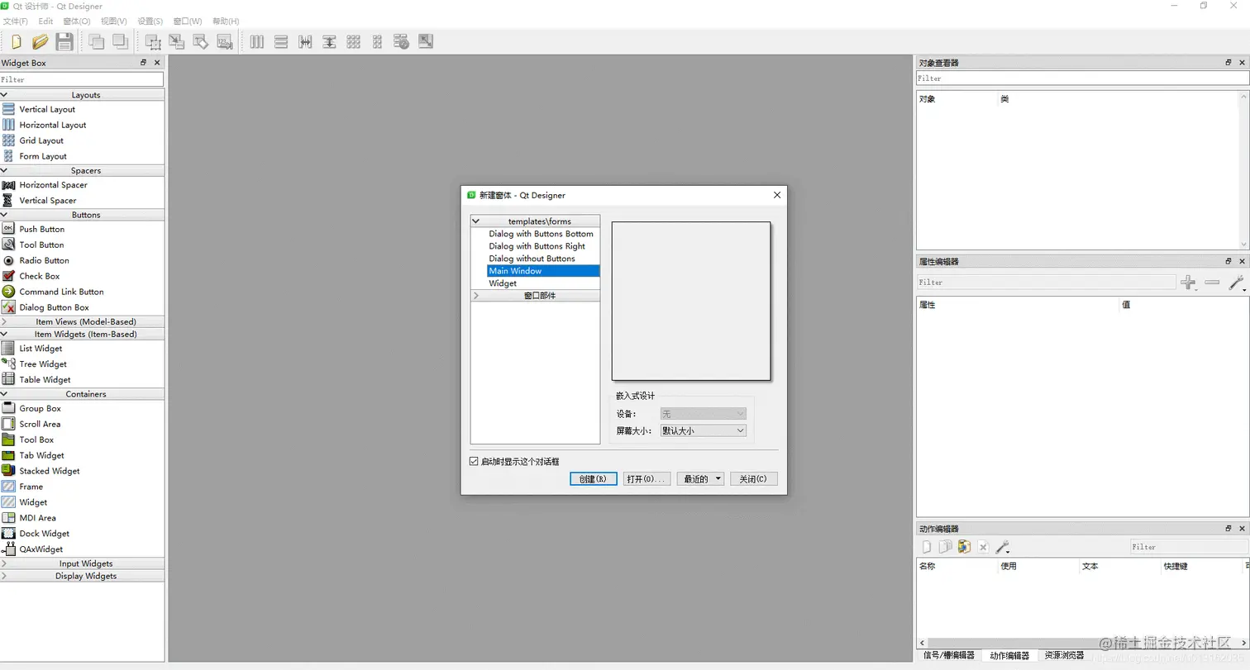Click the Copy action icon in Action Editor
Image resolution: width=1250 pixels, height=670 pixels.
[946, 547]
